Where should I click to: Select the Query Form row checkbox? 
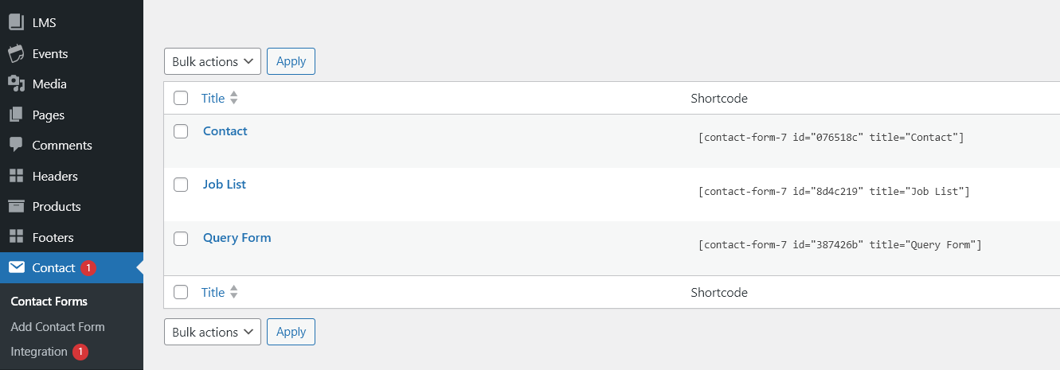click(181, 238)
